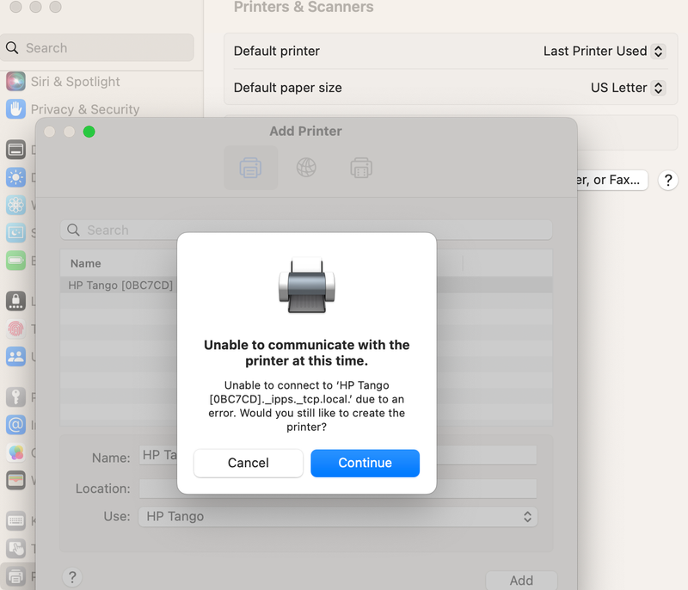Open help in Printers & Scanners pane
Screen dimensions: 688x590
(x=668, y=181)
